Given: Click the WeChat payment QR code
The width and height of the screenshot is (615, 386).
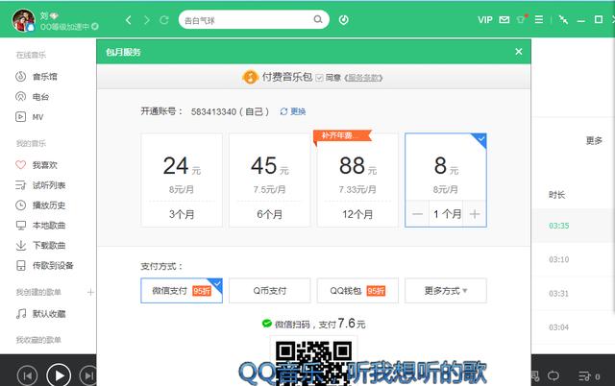Looking at the screenshot, I should click(x=313, y=363).
